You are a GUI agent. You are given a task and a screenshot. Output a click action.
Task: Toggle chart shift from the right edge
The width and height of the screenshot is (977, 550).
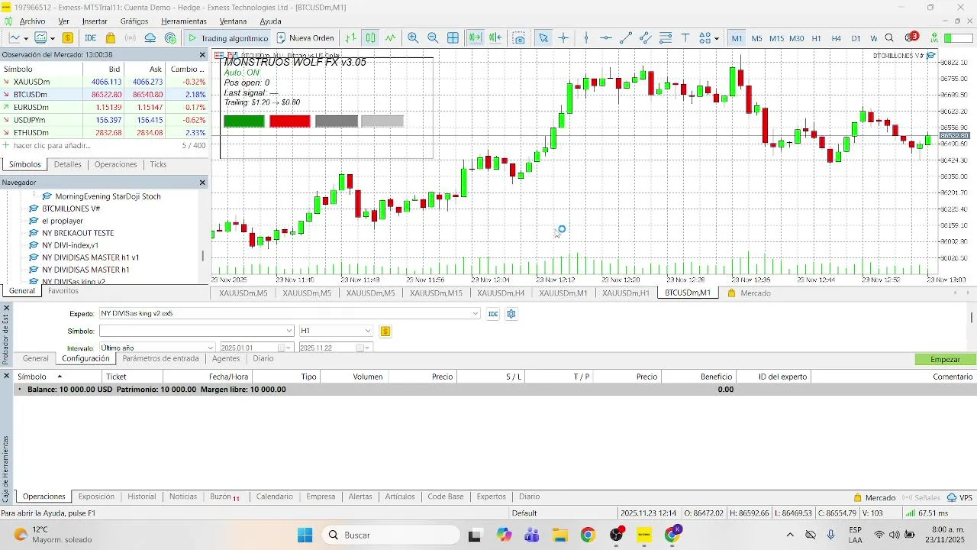[x=495, y=37]
